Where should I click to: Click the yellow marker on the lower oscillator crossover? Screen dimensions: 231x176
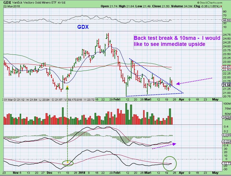point(68,162)
